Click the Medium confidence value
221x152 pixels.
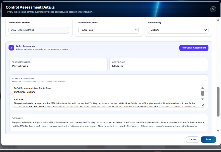[118, 66]
